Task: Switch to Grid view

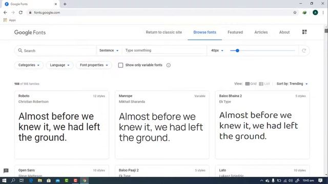Action: pyautogui.click(x=251, y=84)
